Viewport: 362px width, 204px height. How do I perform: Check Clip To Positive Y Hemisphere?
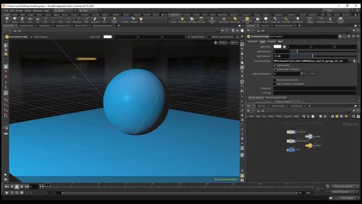click(275, 84)
